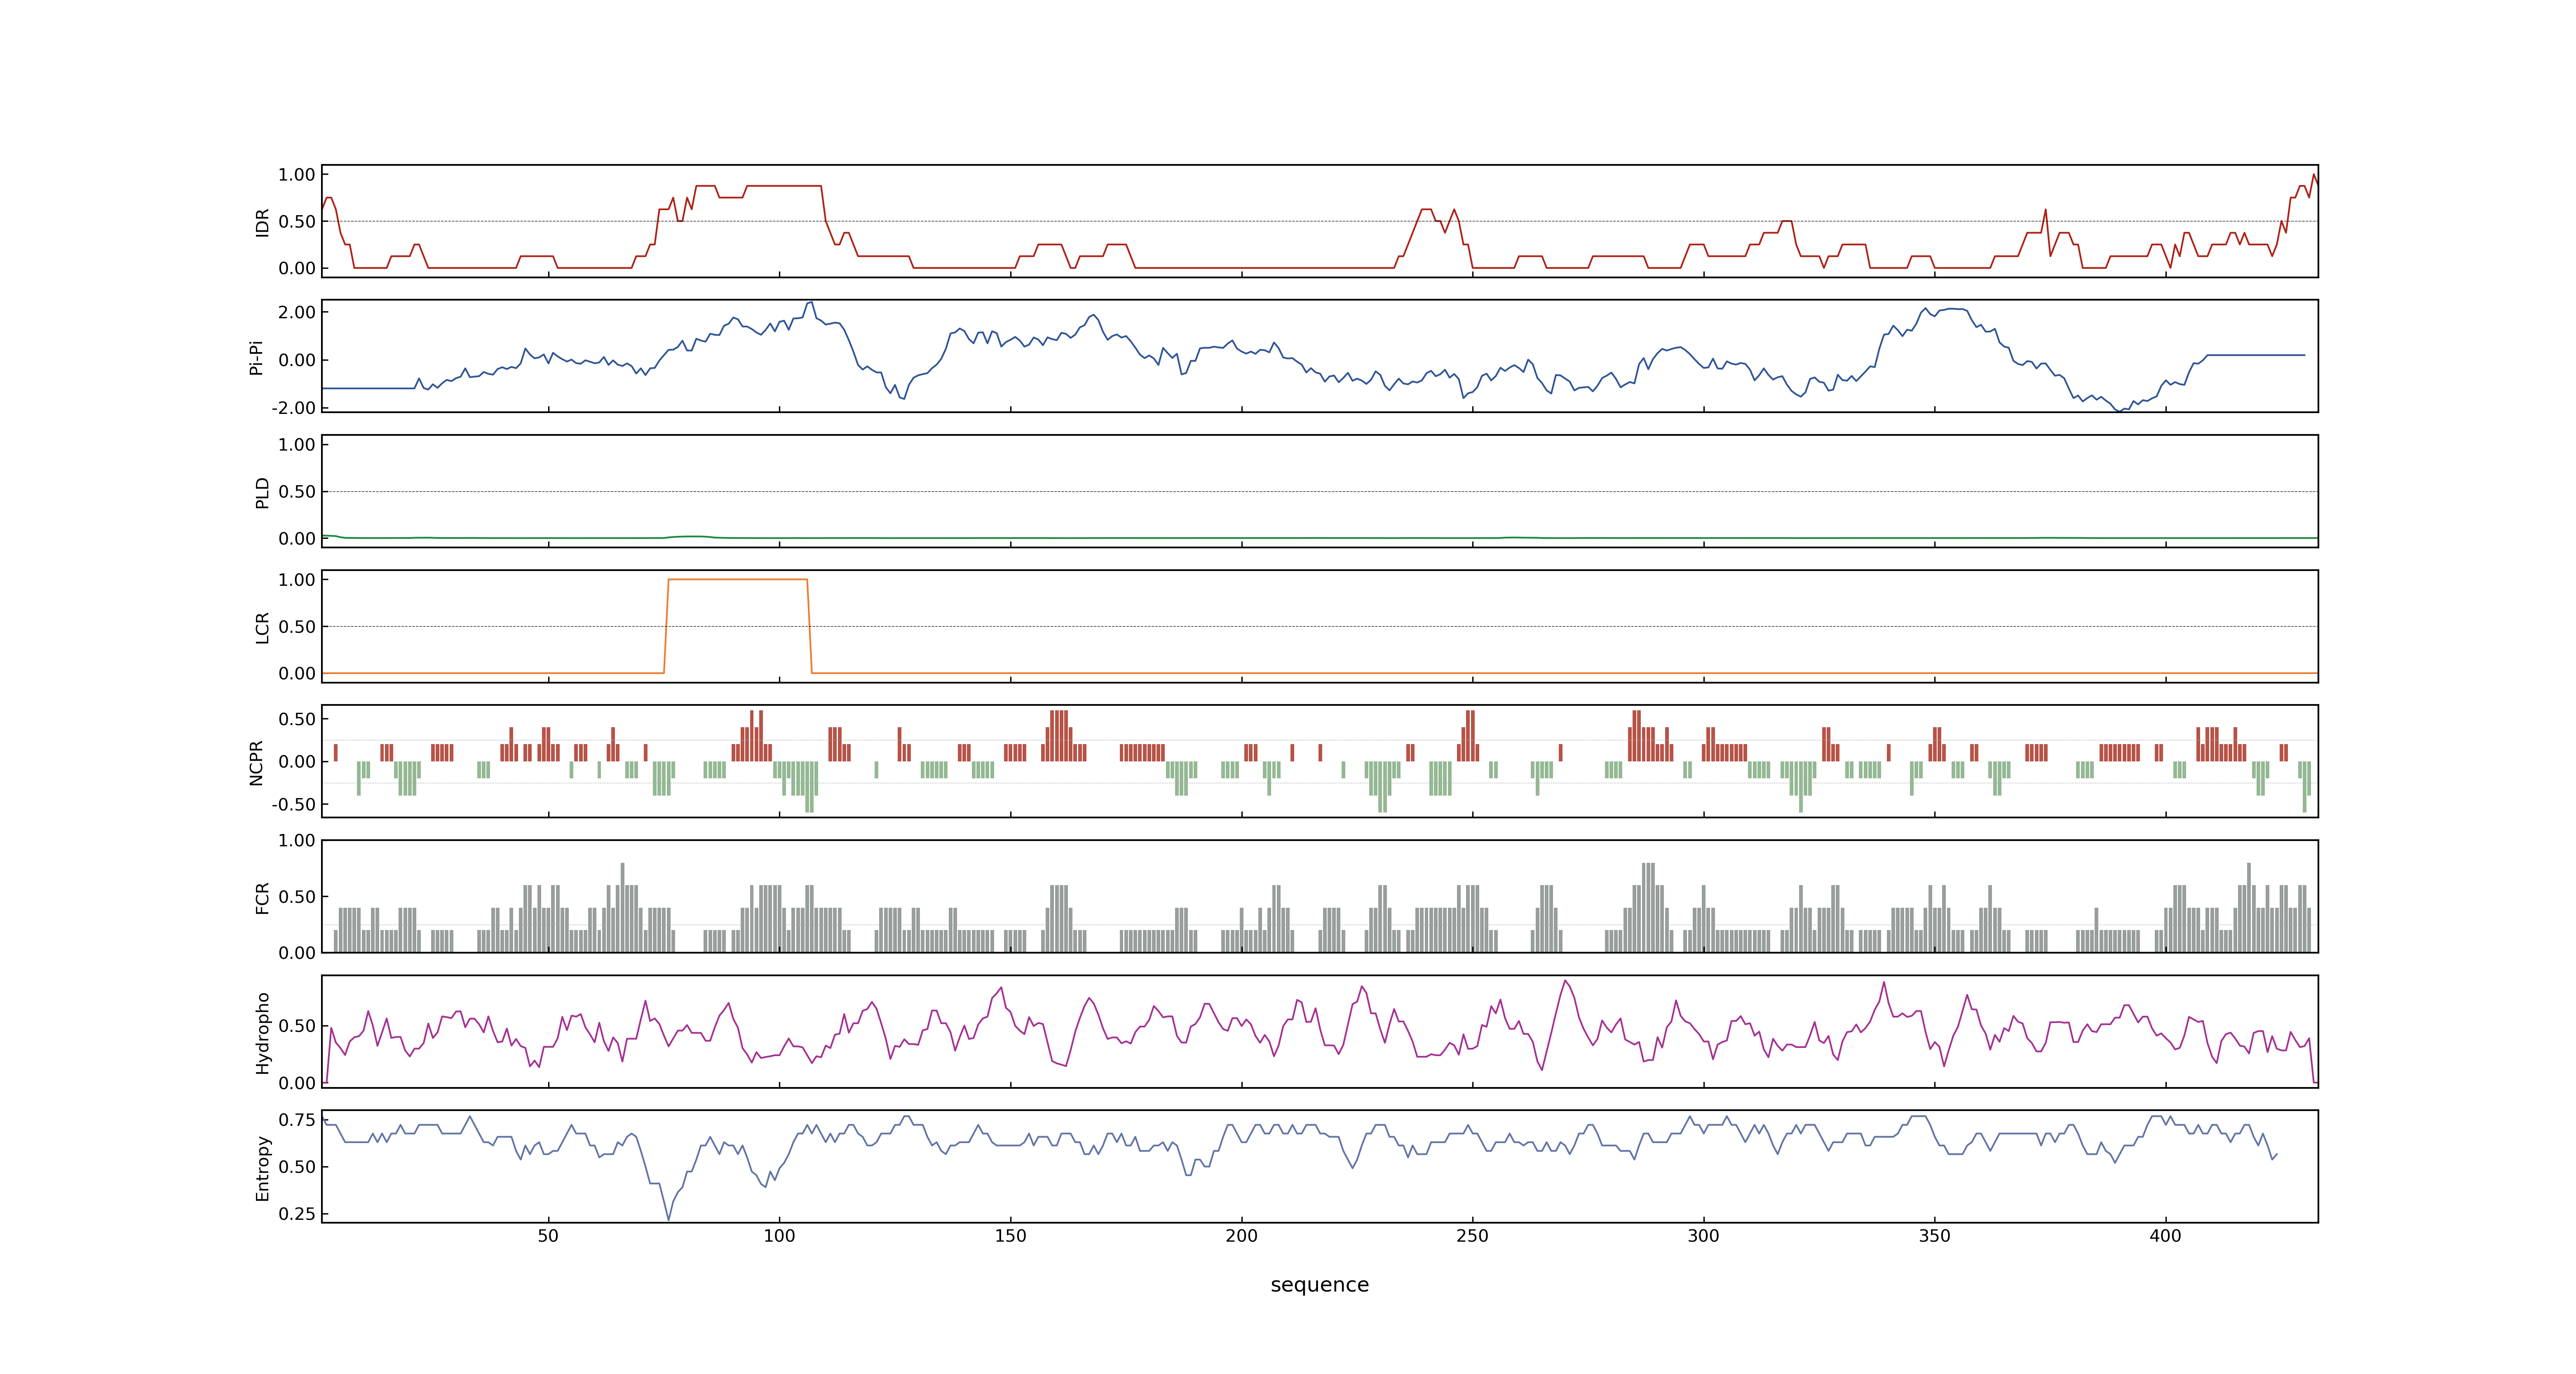The image size is (2576, 1374).
Task: Click x-axis tick label 50
Action: coord(548,1236)
